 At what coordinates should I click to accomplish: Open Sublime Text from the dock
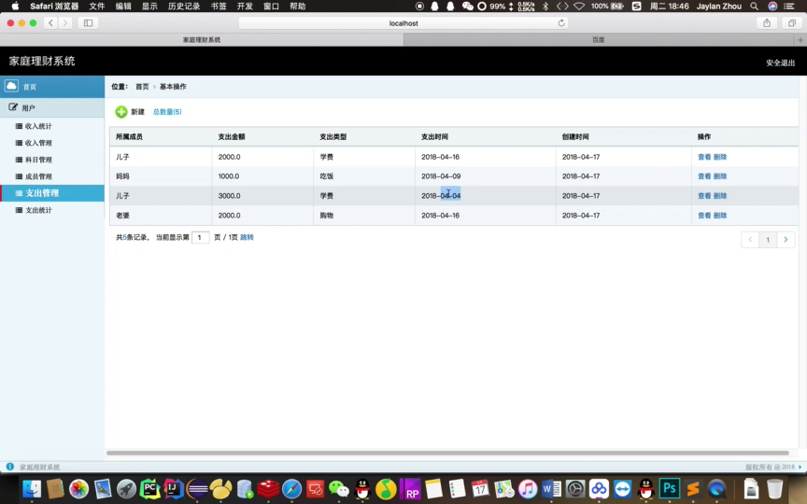693,488
